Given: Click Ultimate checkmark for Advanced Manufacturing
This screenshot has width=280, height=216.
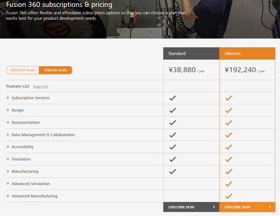Looking at the screenshot, I should [229, 196].
